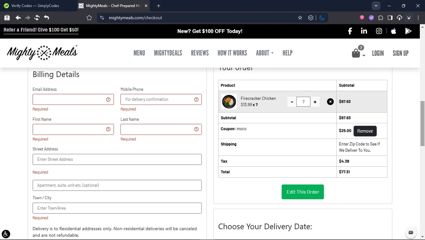The image size is (425, 240).
Task: Focus the Email Address field
Action: [73, 99]
